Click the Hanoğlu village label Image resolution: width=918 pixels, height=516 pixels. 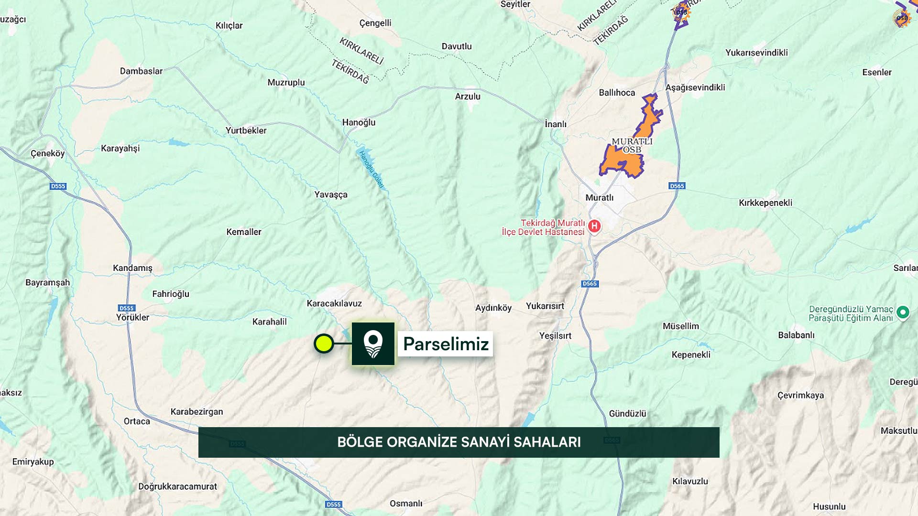[359, 123]
